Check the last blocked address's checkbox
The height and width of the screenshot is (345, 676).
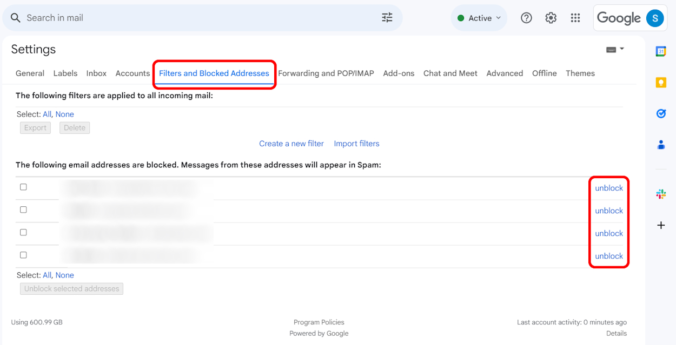coord(23,254)
